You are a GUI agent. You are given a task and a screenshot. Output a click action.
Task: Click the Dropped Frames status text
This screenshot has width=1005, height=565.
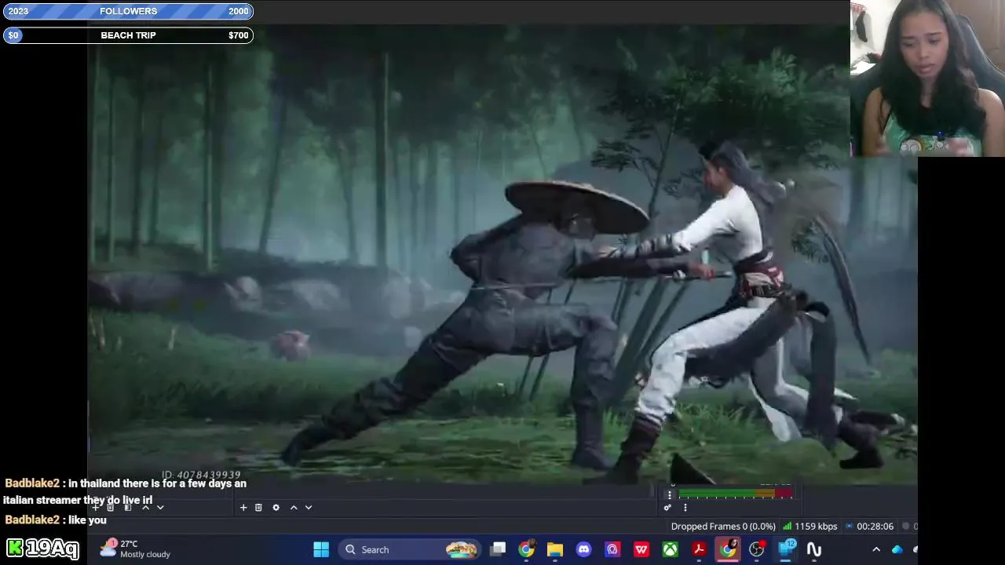[x=723, y=527]
